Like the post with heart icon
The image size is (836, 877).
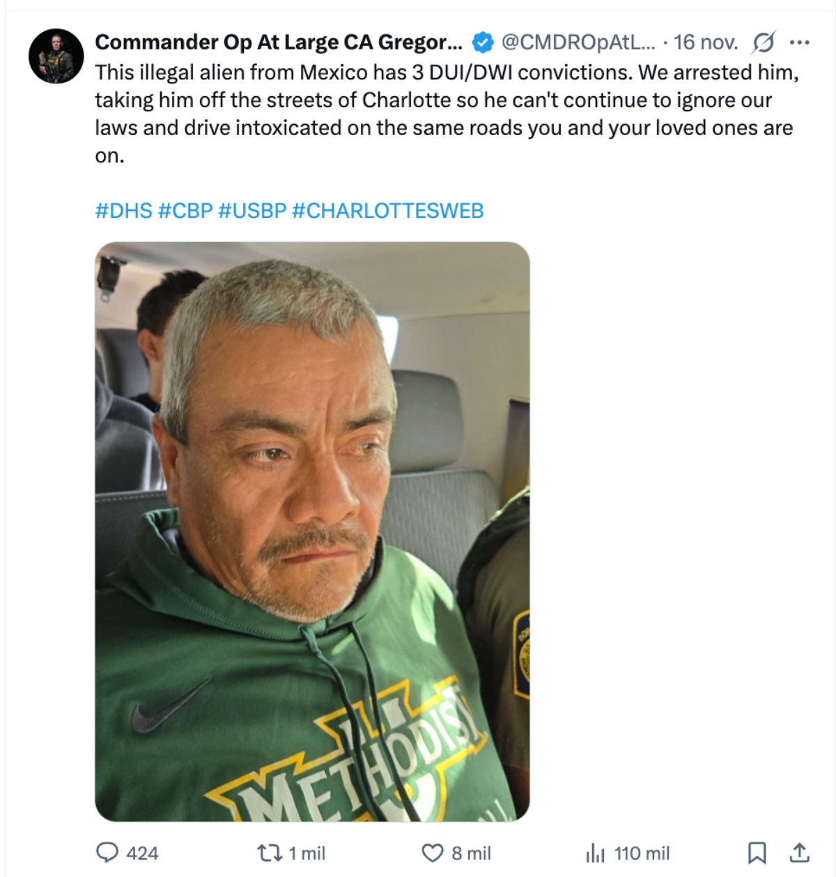pos(433,853)
